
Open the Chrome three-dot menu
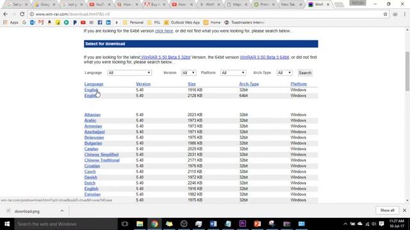pyautogui.click(x=404, y=14)
